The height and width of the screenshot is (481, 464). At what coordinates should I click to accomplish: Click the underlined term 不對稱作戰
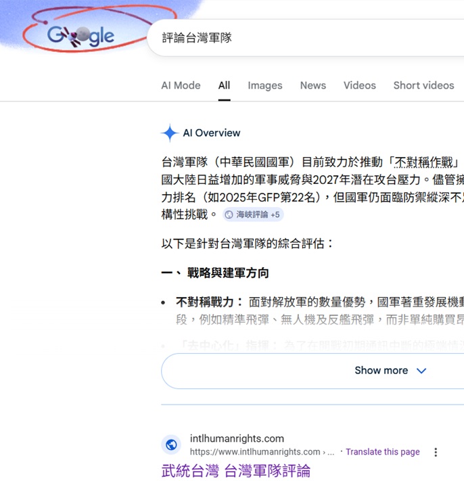pos(427,162)
